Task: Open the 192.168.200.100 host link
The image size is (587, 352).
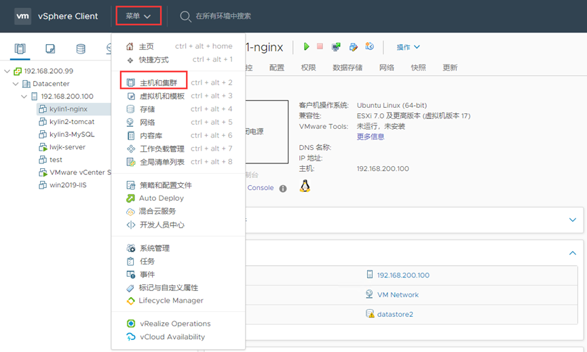Action: pos(403,275)
